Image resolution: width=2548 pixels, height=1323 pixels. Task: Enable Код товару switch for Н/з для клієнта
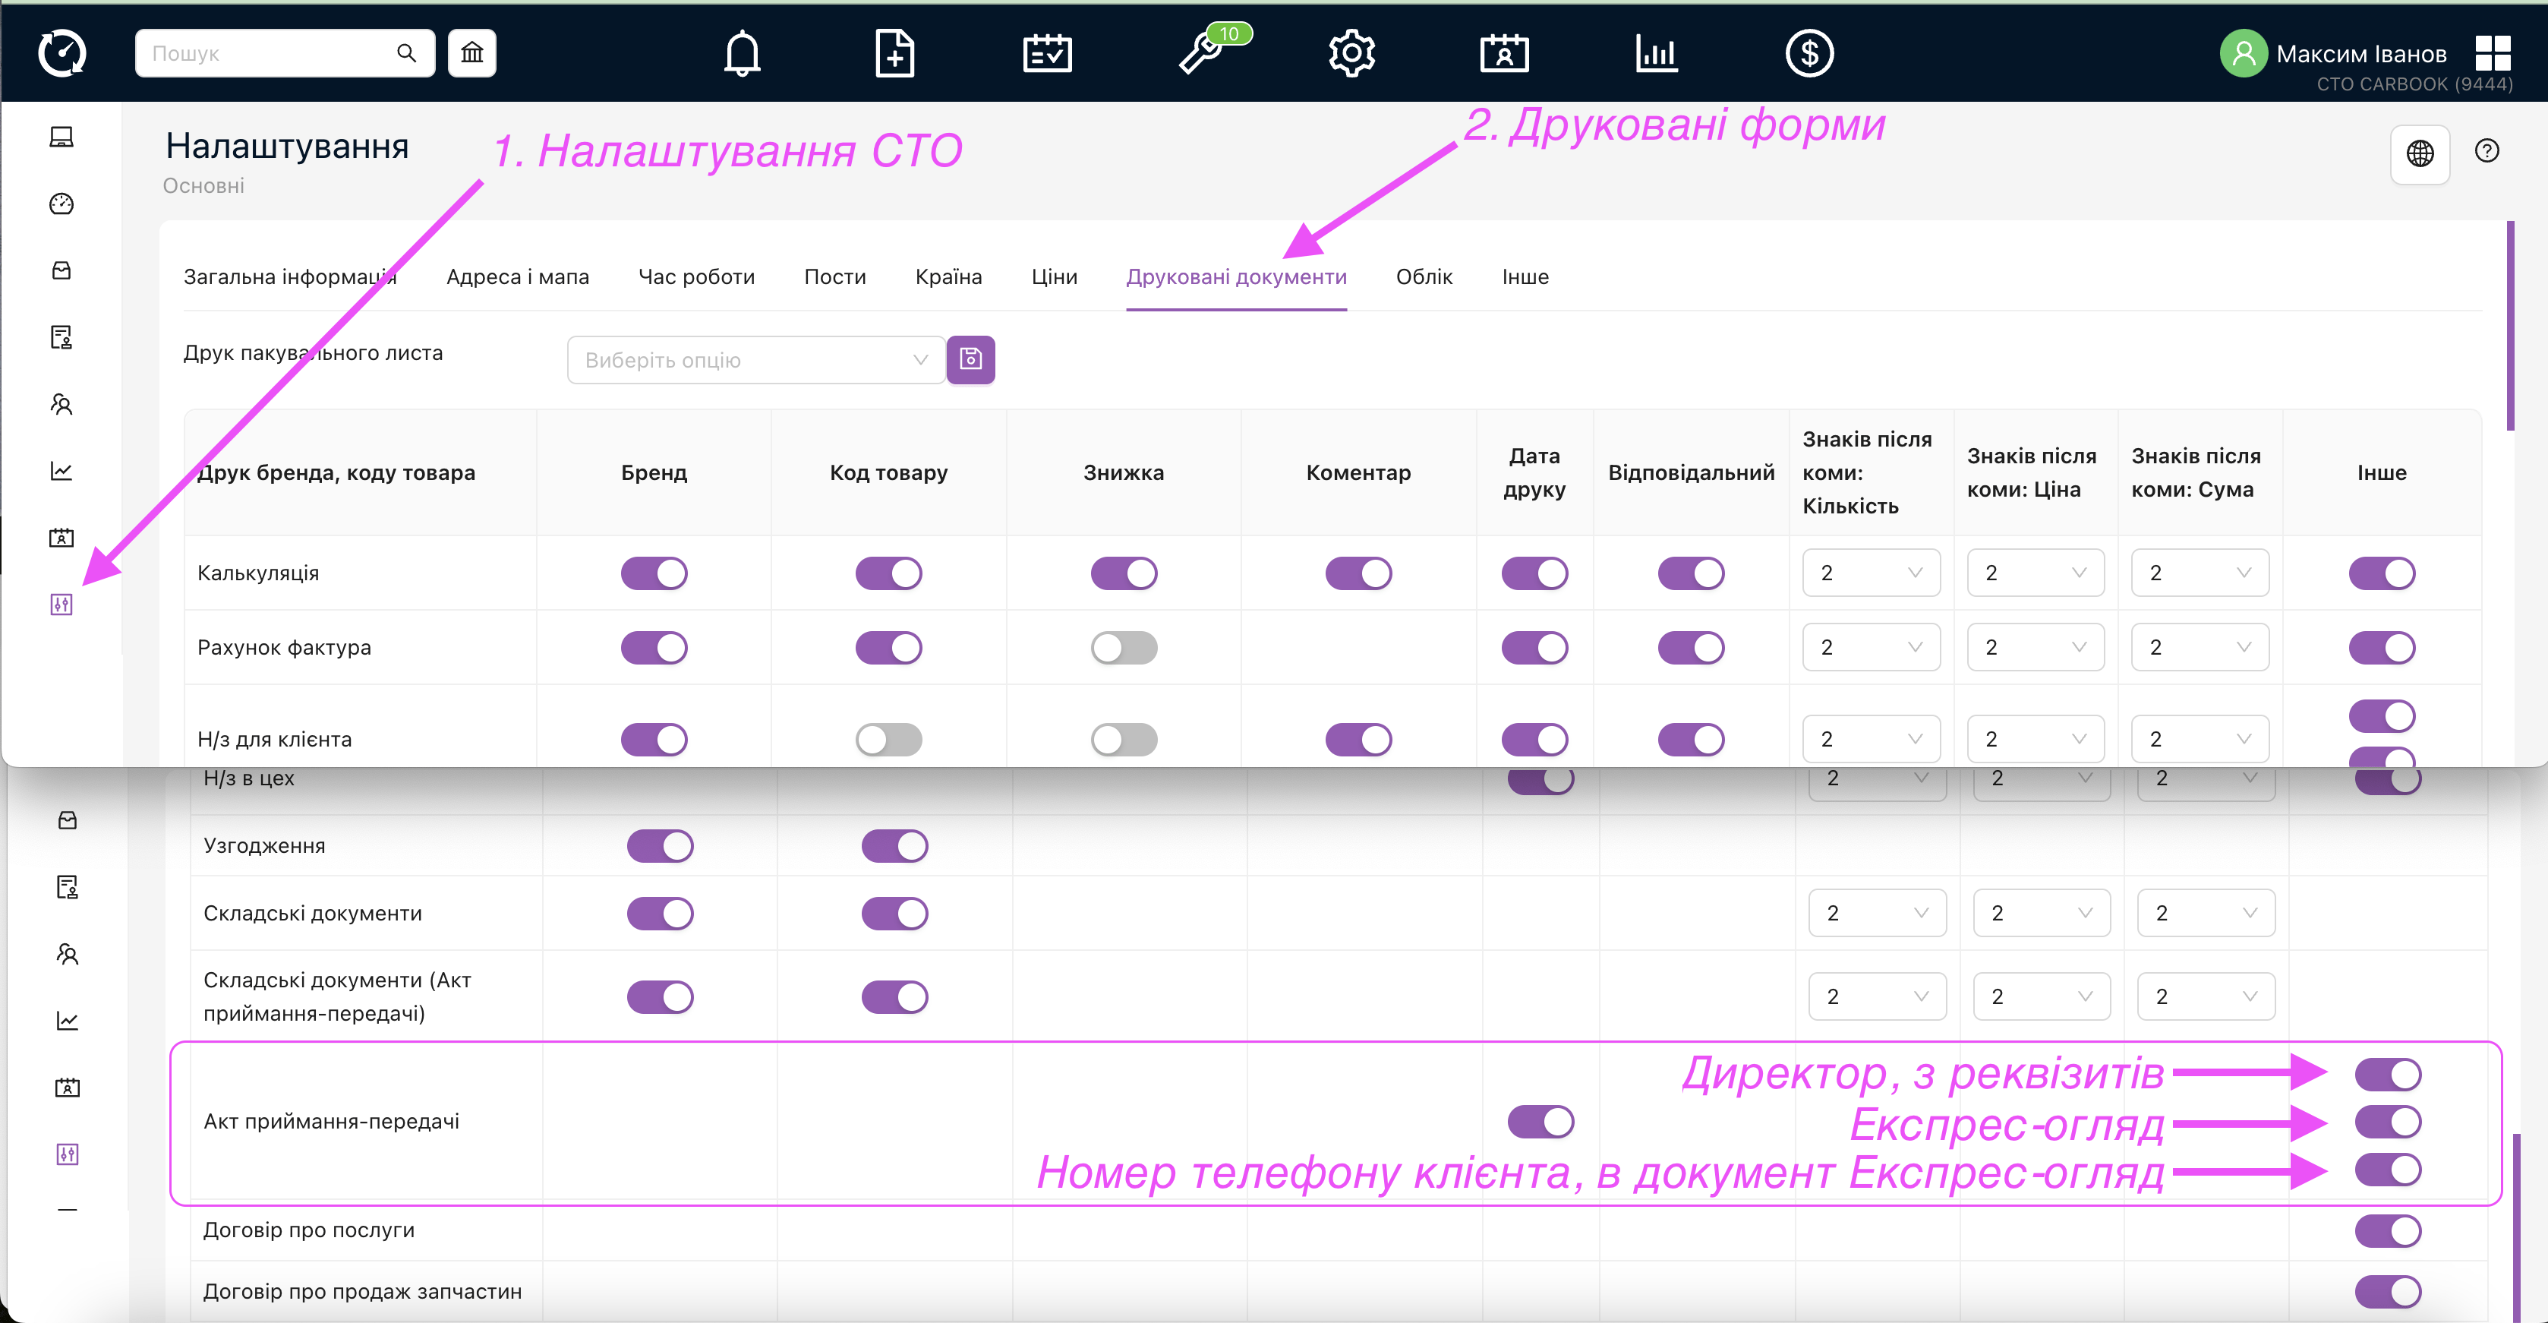[x=888, y=739]
